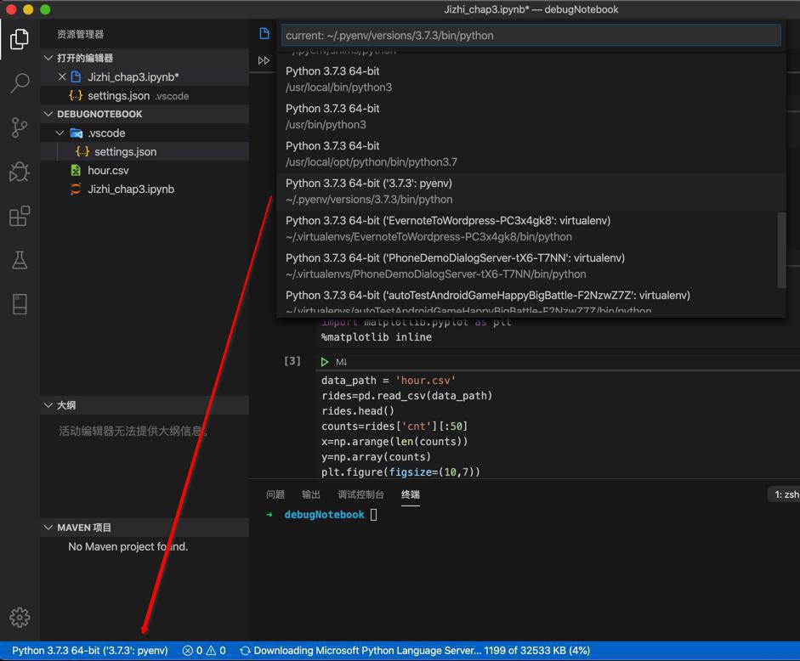The height and width of the screenshot is (661, 800).
Task: Click the interpreter list scrollbar
Action: click(781, 251)
